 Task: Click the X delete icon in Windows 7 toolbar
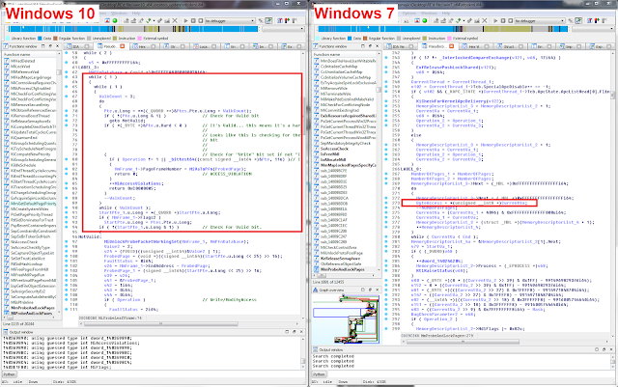(485, 20)
